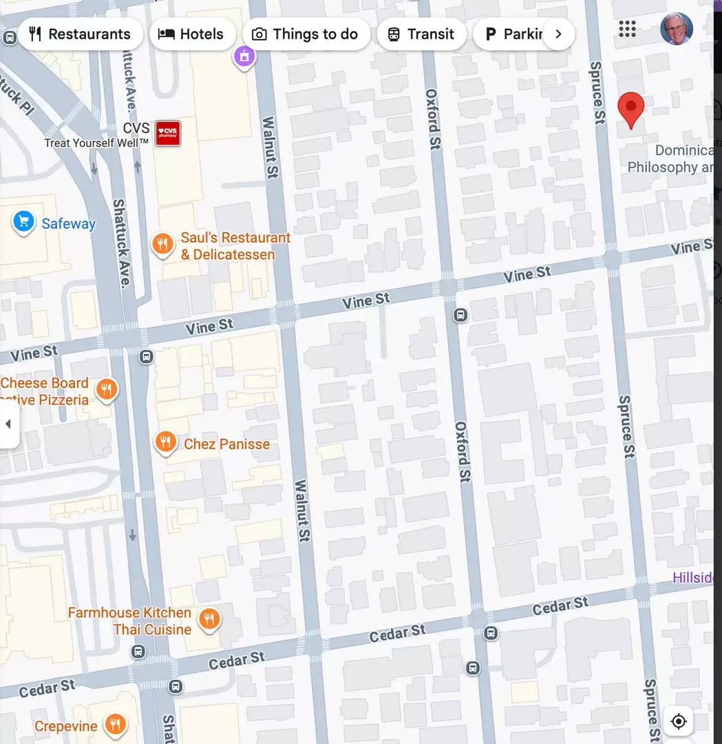This screenshot has width=722, height=744.
Task: Select bus stop near Farmhouse Kitchen on Shattuck
Action: pos(138,652)
